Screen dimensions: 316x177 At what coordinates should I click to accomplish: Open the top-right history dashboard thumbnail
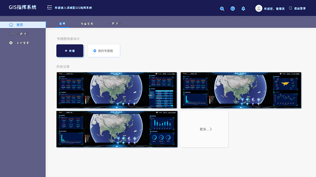point(241,90)
